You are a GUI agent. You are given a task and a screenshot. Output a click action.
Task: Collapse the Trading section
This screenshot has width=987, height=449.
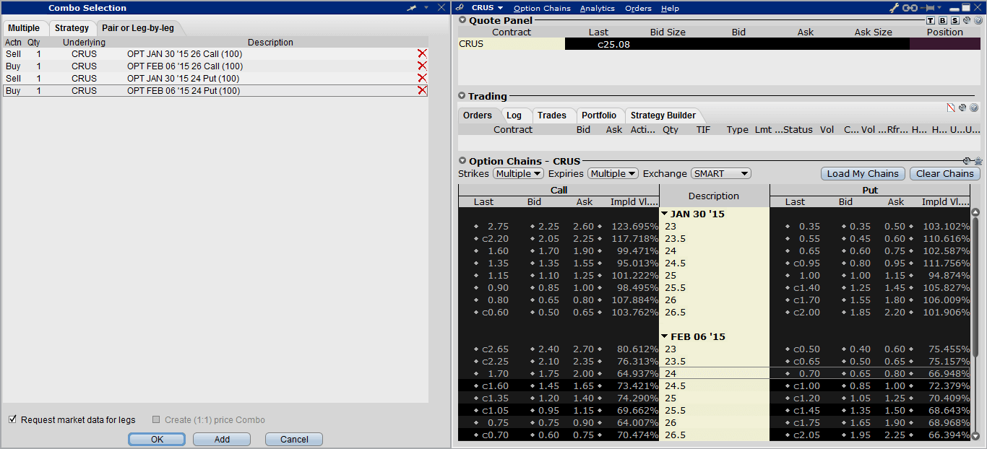coord(462,96)
